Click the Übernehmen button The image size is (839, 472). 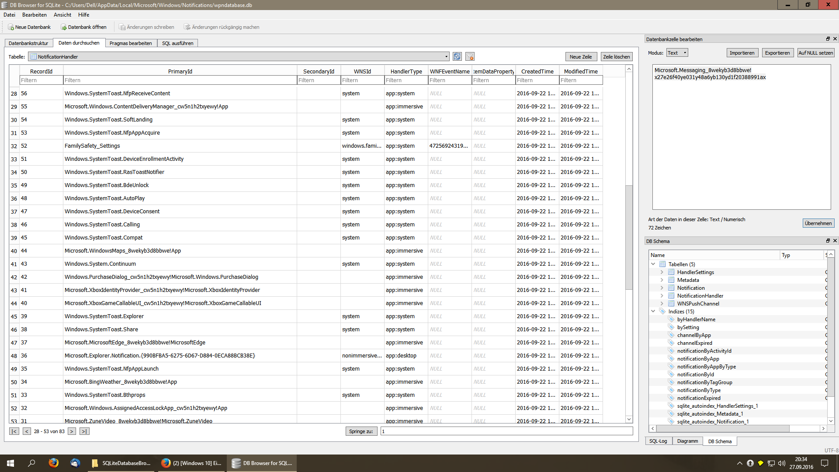818,223
